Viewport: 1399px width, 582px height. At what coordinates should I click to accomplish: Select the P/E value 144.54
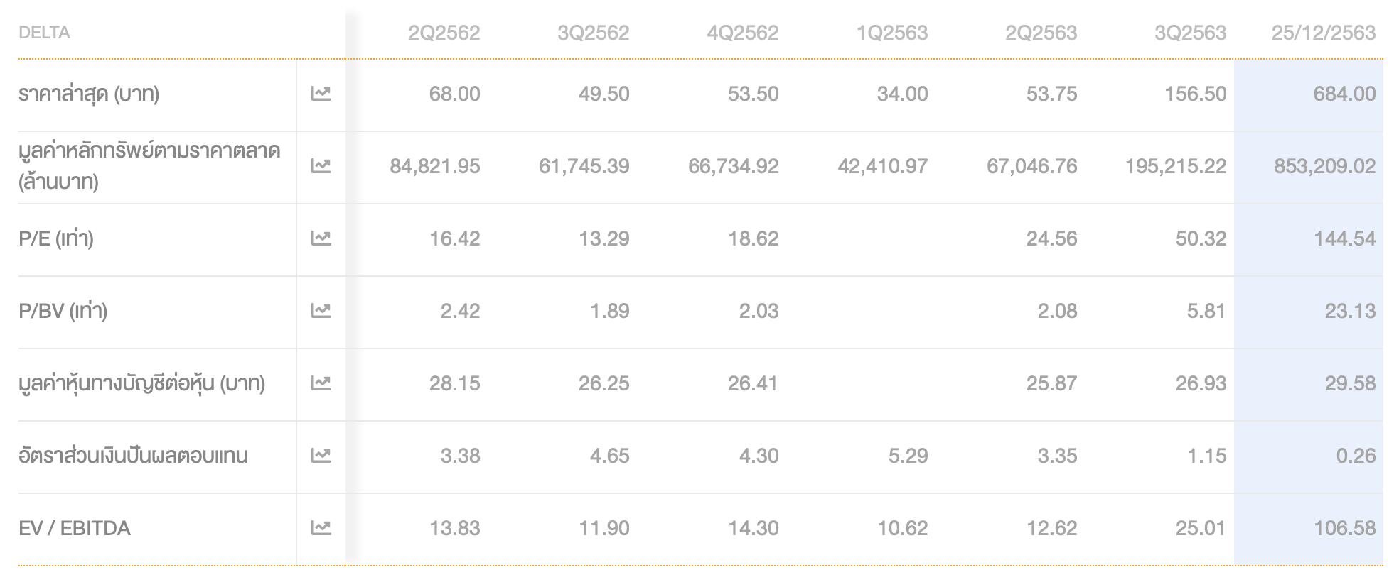tap(1344, 238)
